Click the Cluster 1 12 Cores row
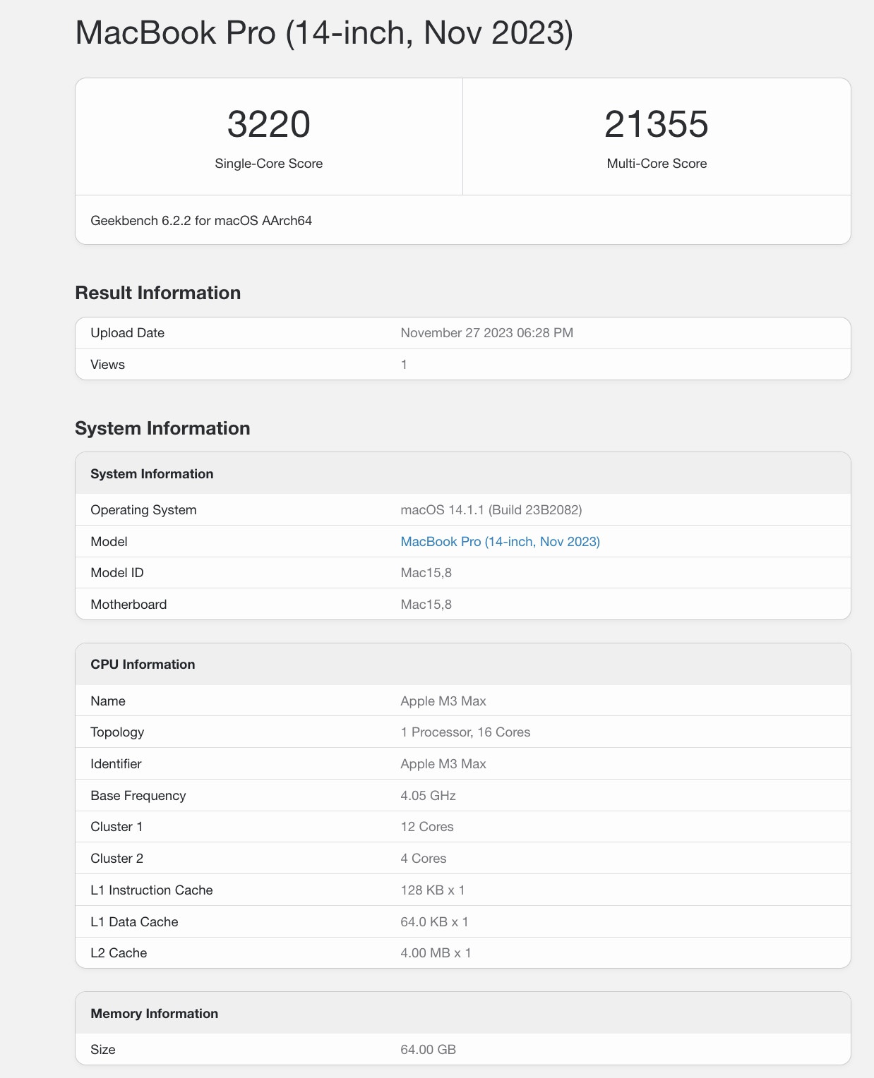Viewport: 874px width, 1078px height. (x=426, y=826)
